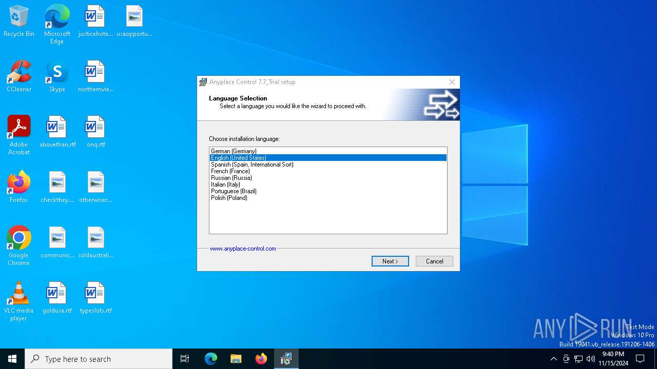This screenshot has height=369, width=657.
Task: Choose Spanish (Spain, International Sort) language
Action: 328,165
